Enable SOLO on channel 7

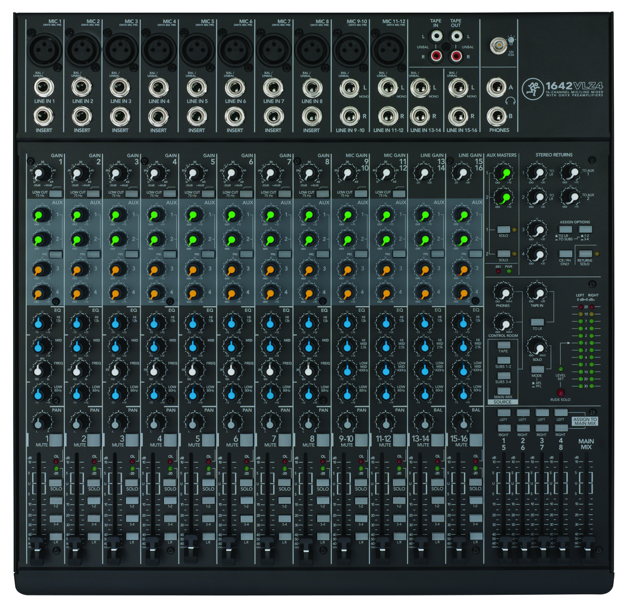[x=285, y=482]
